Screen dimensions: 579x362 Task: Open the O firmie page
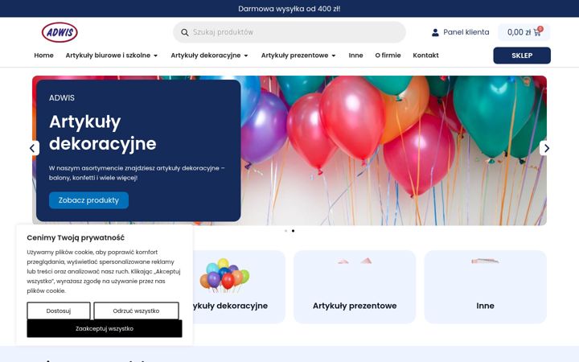(388, 56)
